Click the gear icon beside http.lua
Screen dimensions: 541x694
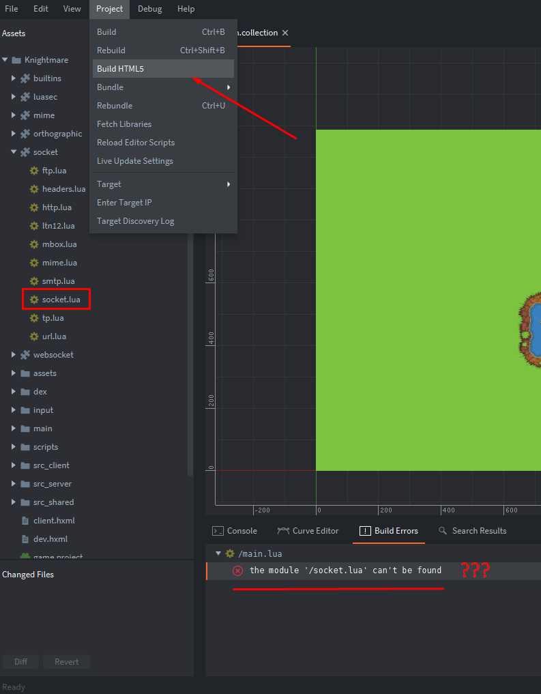coord(33,207)
